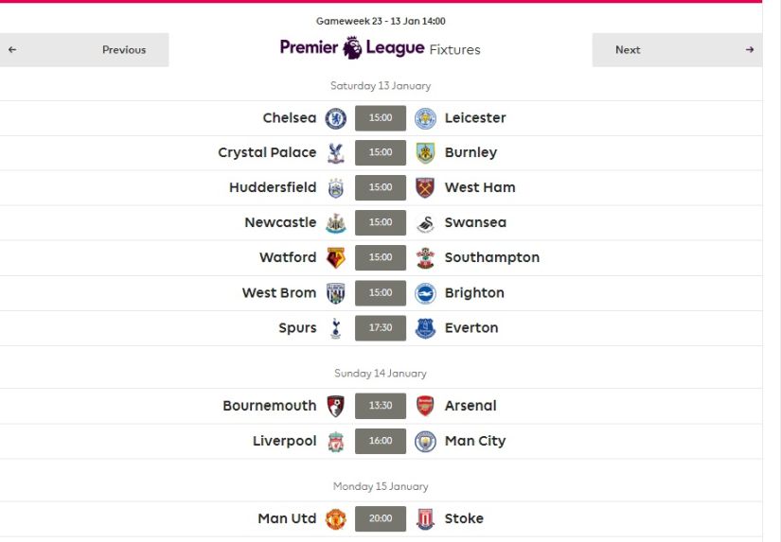This screenshot has width=781, height=542.
Task: Click the Bournemouth team name
Action: (x=270, y=406)
